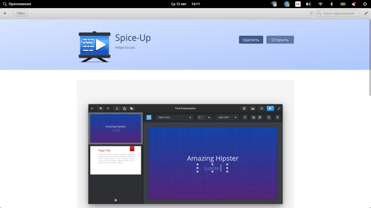Click the fullscreen arrows icon in preview

pyautogui.click(x=279, y=108)
